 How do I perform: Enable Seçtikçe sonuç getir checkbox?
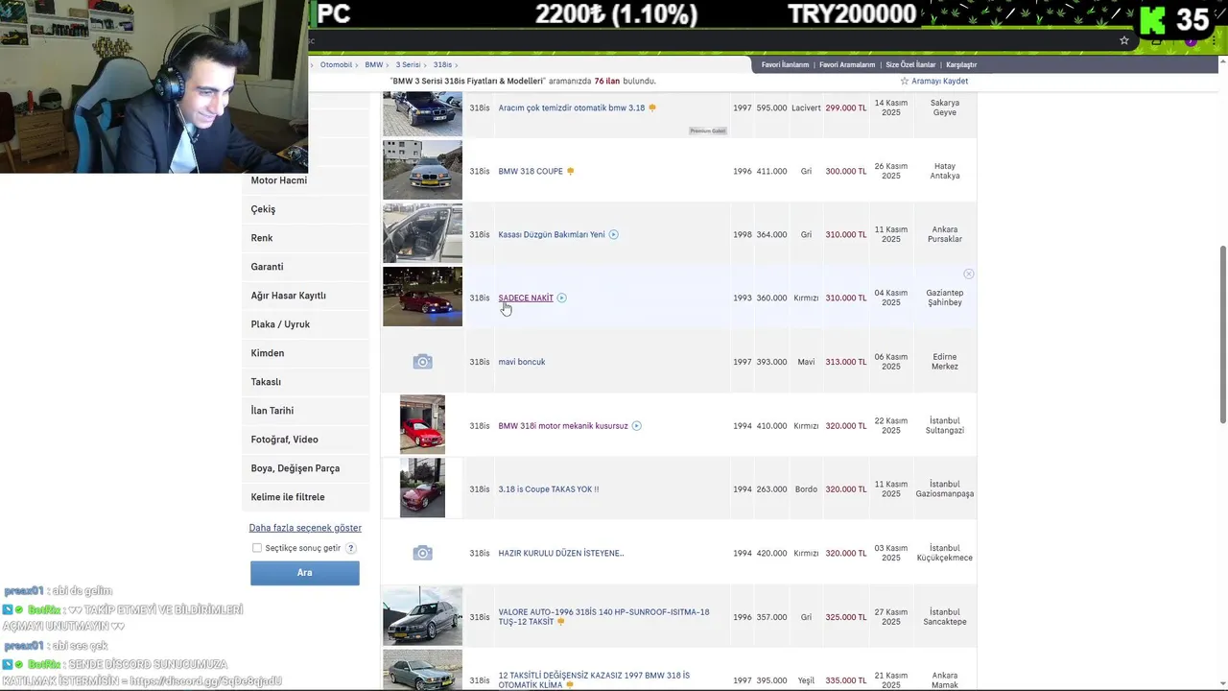(x=257, y=548)
